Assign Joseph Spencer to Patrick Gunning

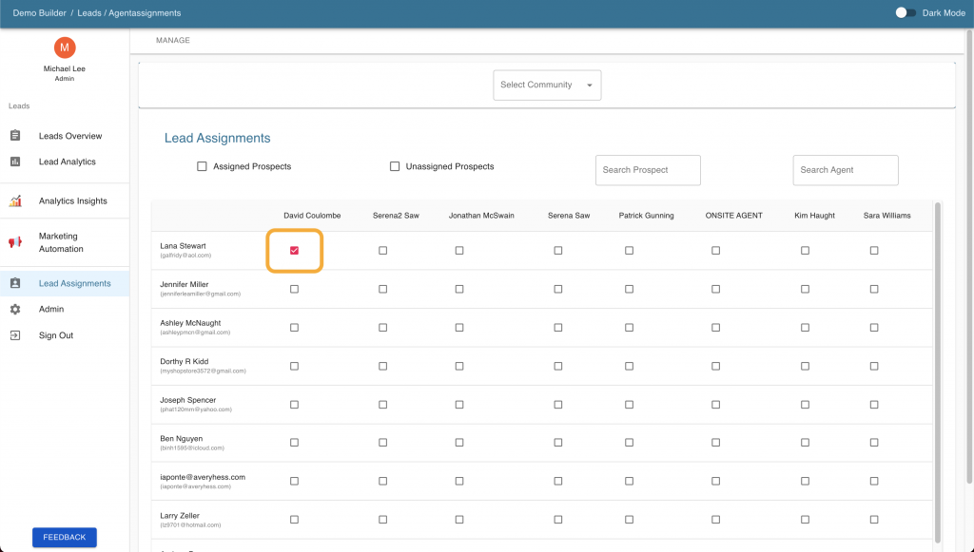(630, 405)
